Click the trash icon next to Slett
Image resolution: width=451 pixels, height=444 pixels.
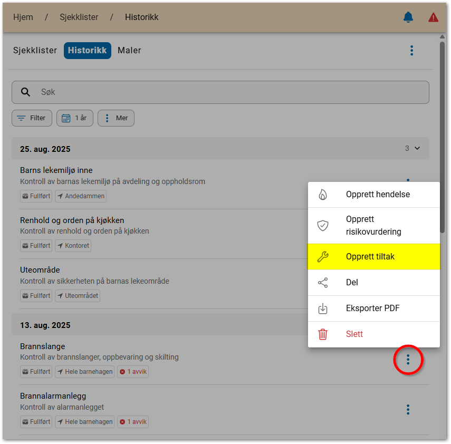pos(323,334)
